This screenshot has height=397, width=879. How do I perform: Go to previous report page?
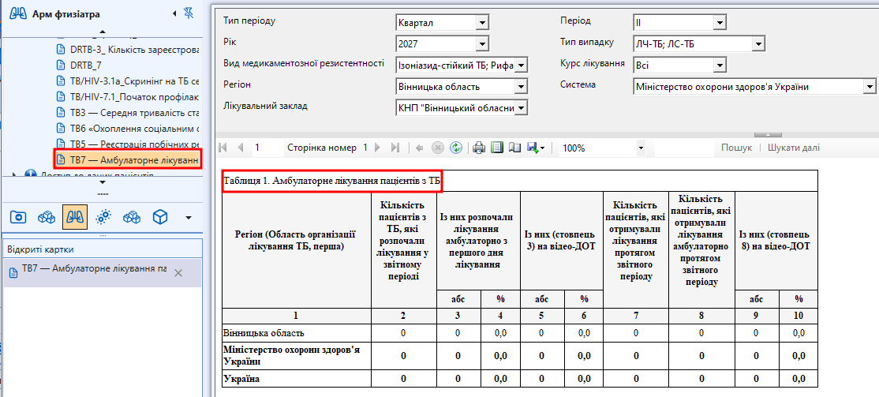coord(241,148)
